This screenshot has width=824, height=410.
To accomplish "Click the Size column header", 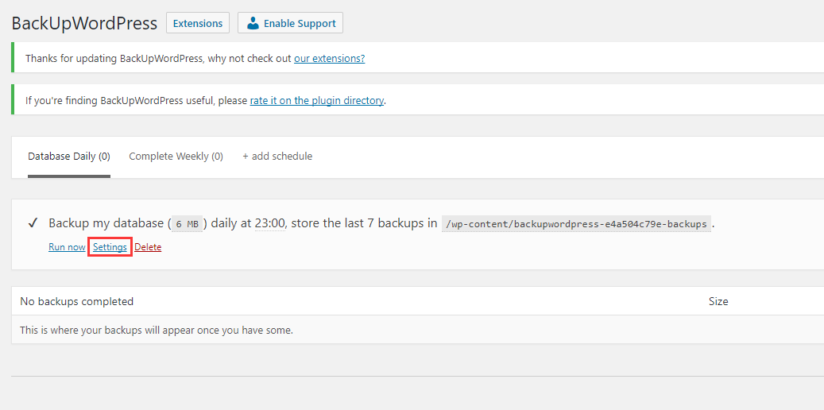I will click(718, 301).
